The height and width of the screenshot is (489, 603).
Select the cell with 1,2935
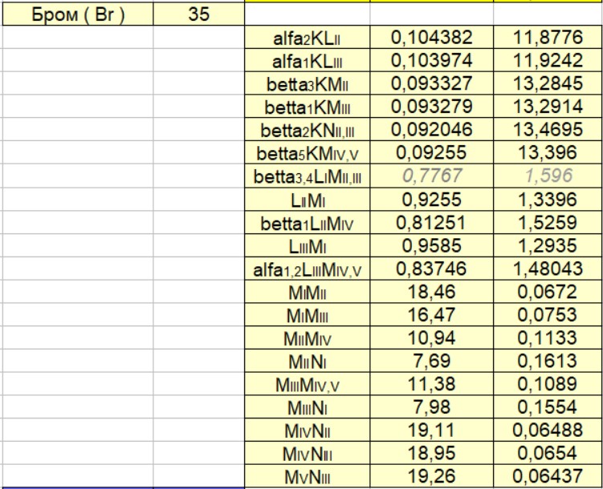pos(548,245)
